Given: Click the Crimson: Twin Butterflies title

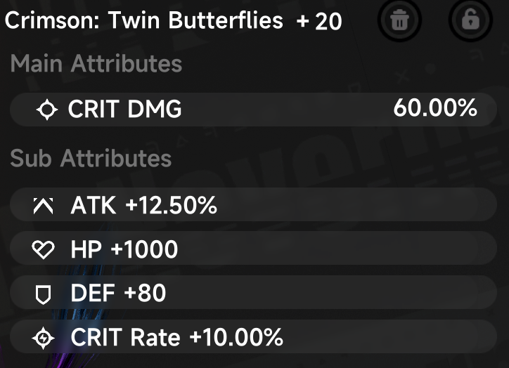Looking at the screenshot, I should tap(144, 20).
